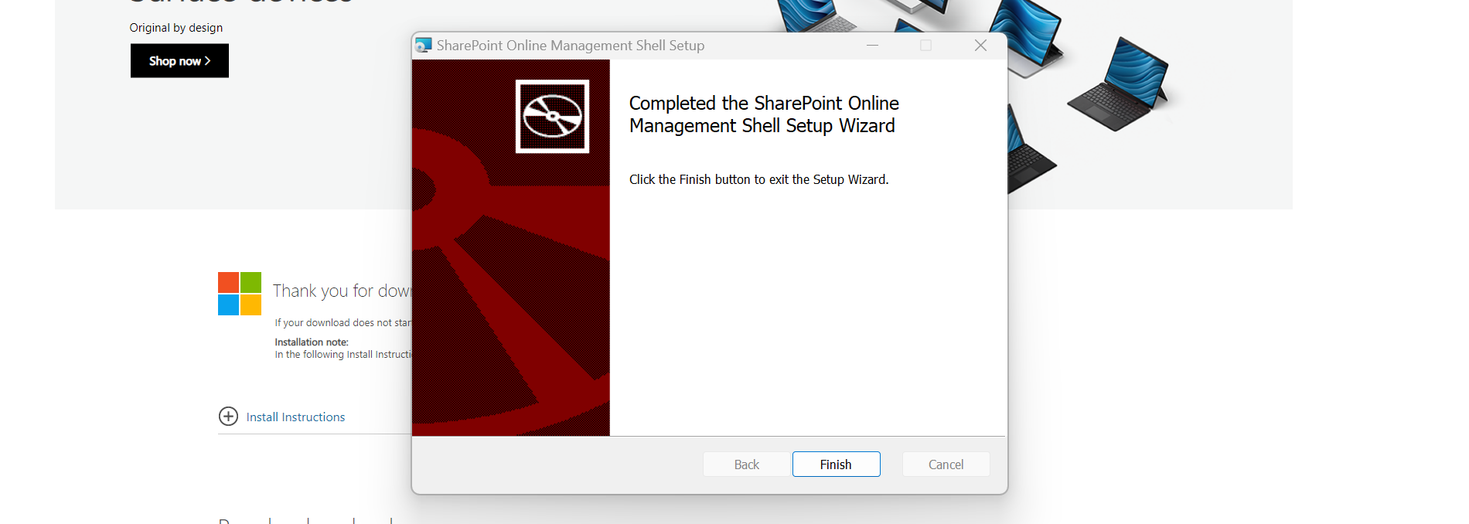The height and width of the screenshot is (524, 1469).
Task: Click the SharePoint setup icon in the title bar
Action: tap(423, 46)
